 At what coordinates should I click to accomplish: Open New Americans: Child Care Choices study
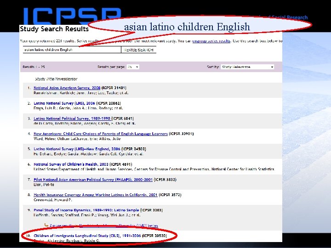pos(101,134)
